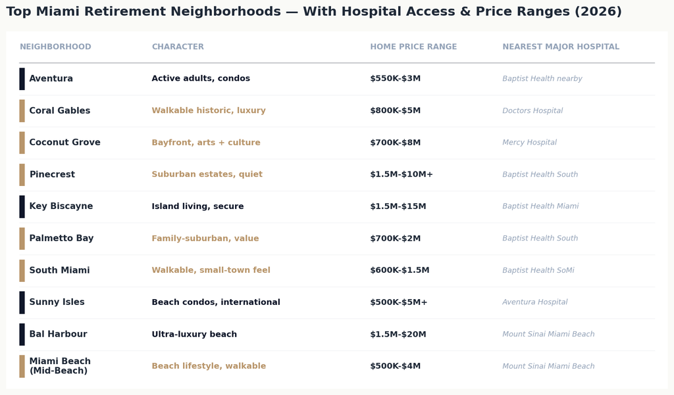Select the Pinecrest neighborhood name
The width and height of the screenshot is (674, 395).
pos(52,174)
